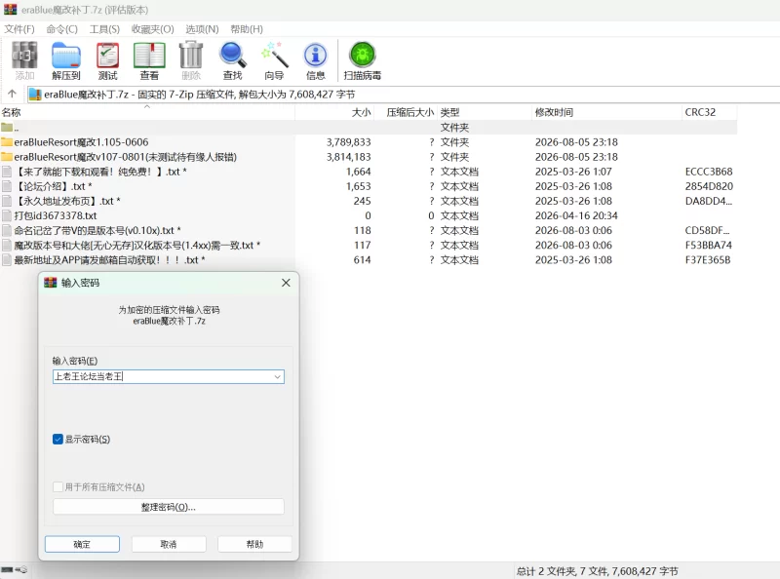Screen dimensions: 780x579
Task: Click the WinRAR icon in the title bar
Action: (x=10, y=9)
